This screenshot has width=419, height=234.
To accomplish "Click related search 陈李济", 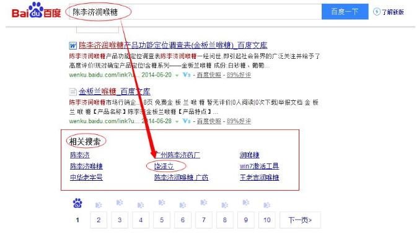I will (79, 155).
